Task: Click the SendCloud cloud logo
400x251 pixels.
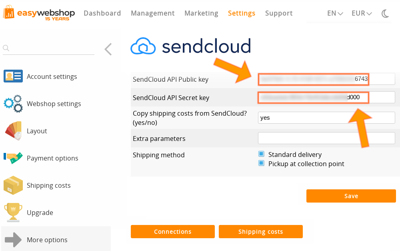Action: point(143,45)
